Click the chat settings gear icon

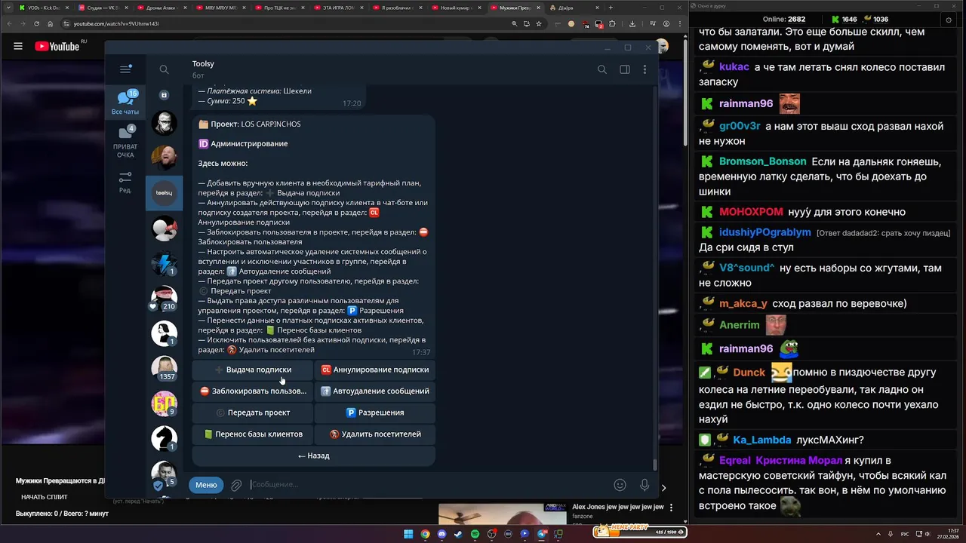949,20
